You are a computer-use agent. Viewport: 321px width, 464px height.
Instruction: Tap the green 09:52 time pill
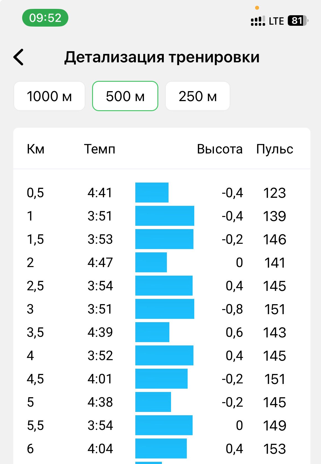(x=45, y=18)
